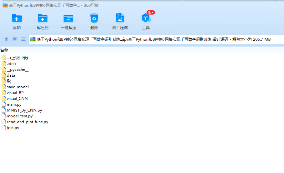The image size is (284, 173).
Task: Click the 一键解压 one-click extract icon
Action: (68, 18)
